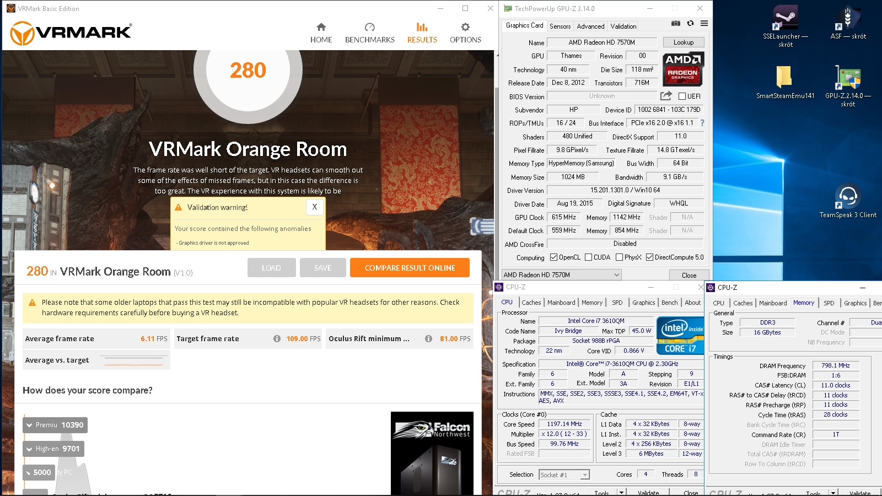Click the SAVE result button
This screenshot has height=496, width=882.
pyautogui.click(x=322, y=268)
